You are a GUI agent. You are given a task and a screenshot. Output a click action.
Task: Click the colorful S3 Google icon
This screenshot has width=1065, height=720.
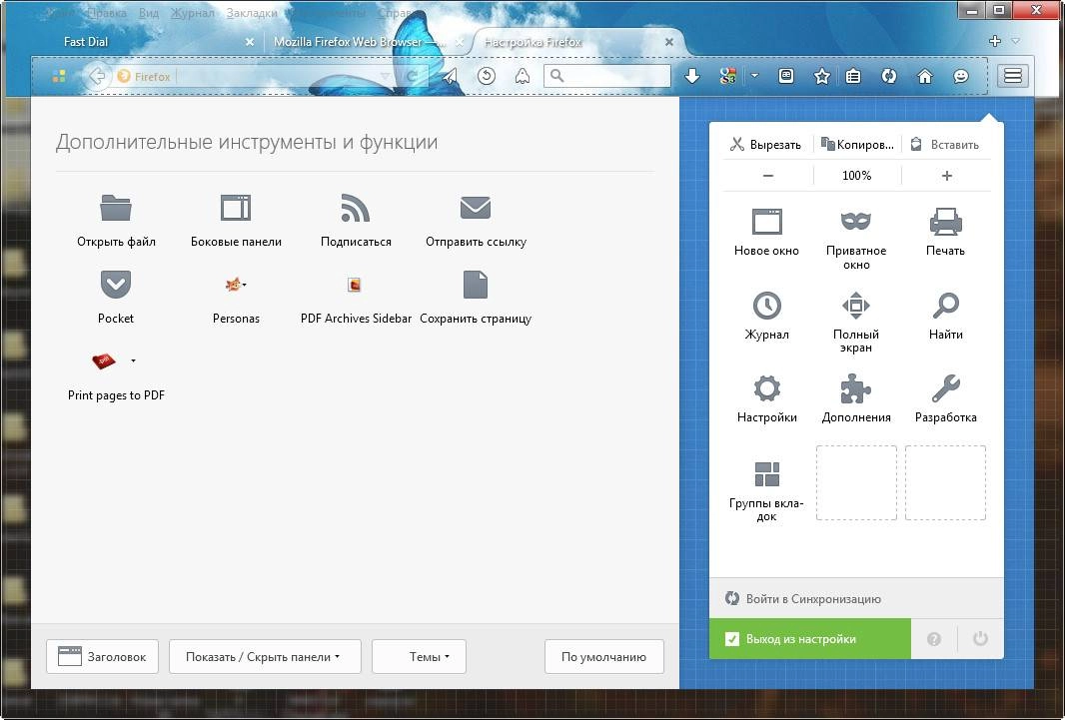[x=728, y=76]
